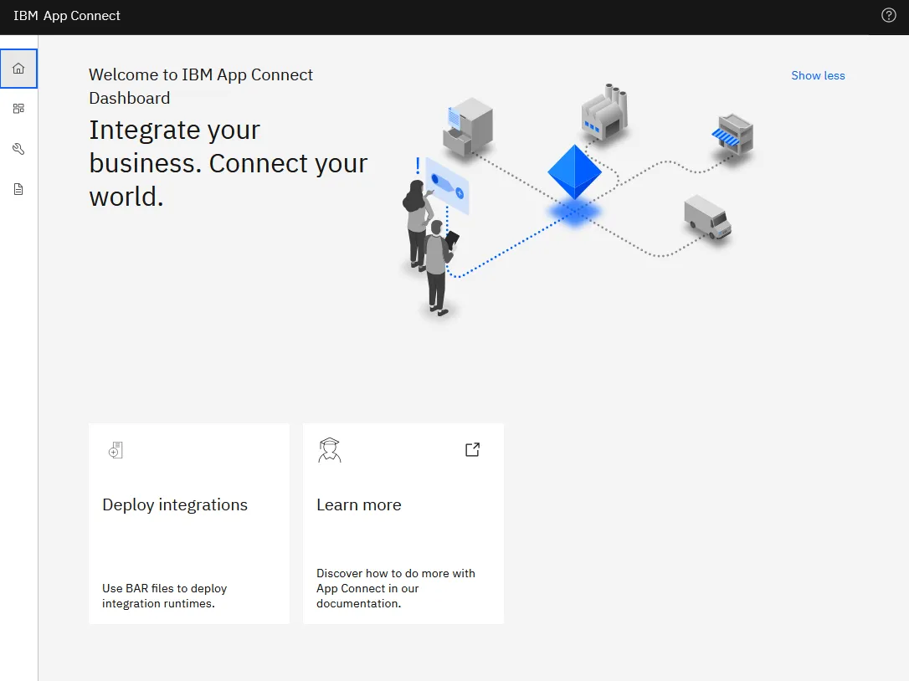
Task: Click the delivery truck illustration
Action: point(707,218)
